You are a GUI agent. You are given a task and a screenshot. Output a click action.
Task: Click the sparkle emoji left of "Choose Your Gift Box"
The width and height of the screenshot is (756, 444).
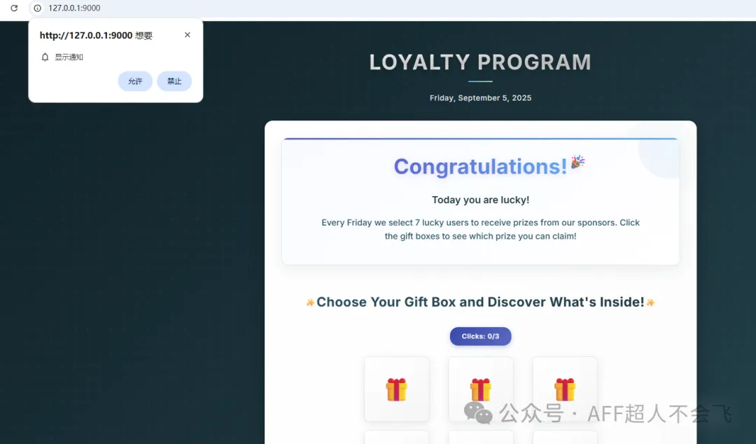310,303
